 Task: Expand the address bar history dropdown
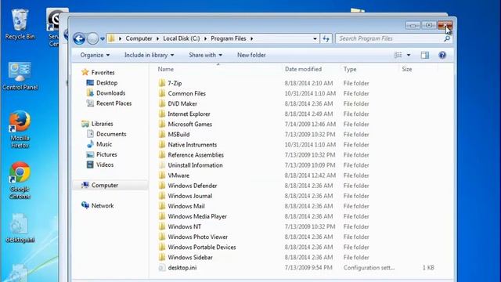pos(315,38)
